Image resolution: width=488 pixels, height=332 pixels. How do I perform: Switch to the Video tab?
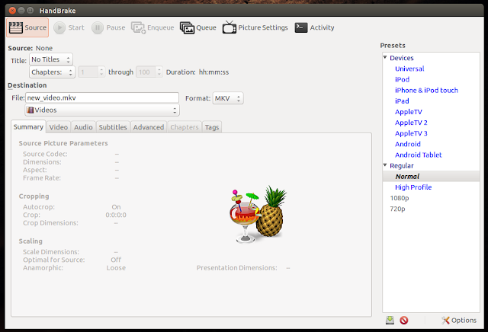tap(59, 127)
